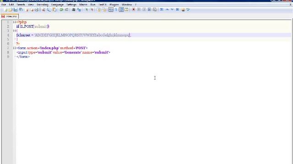Toggle the indent guide toolbar button
This screenshot has height=164, width=293.
[121, 10]
